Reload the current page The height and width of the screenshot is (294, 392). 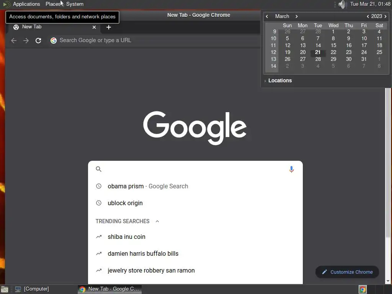pyautogui.click(x=38, y=41)
